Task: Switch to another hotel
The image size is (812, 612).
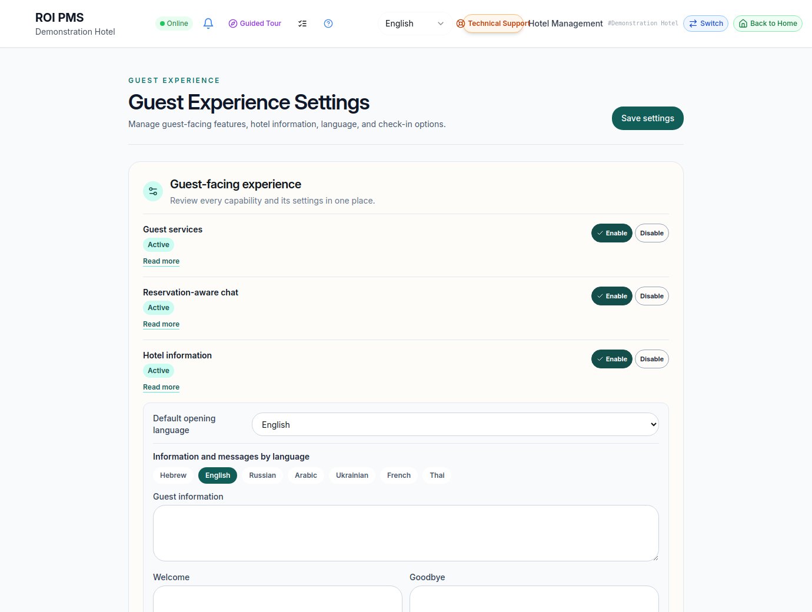Action: pos(705,24)
